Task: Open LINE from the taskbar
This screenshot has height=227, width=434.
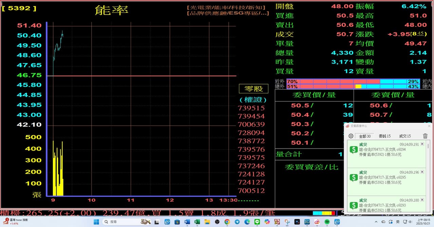Action: click(x=257, y=222)
